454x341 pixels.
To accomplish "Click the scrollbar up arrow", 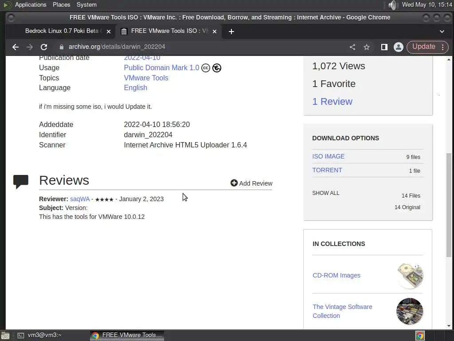I will [449, 59].
